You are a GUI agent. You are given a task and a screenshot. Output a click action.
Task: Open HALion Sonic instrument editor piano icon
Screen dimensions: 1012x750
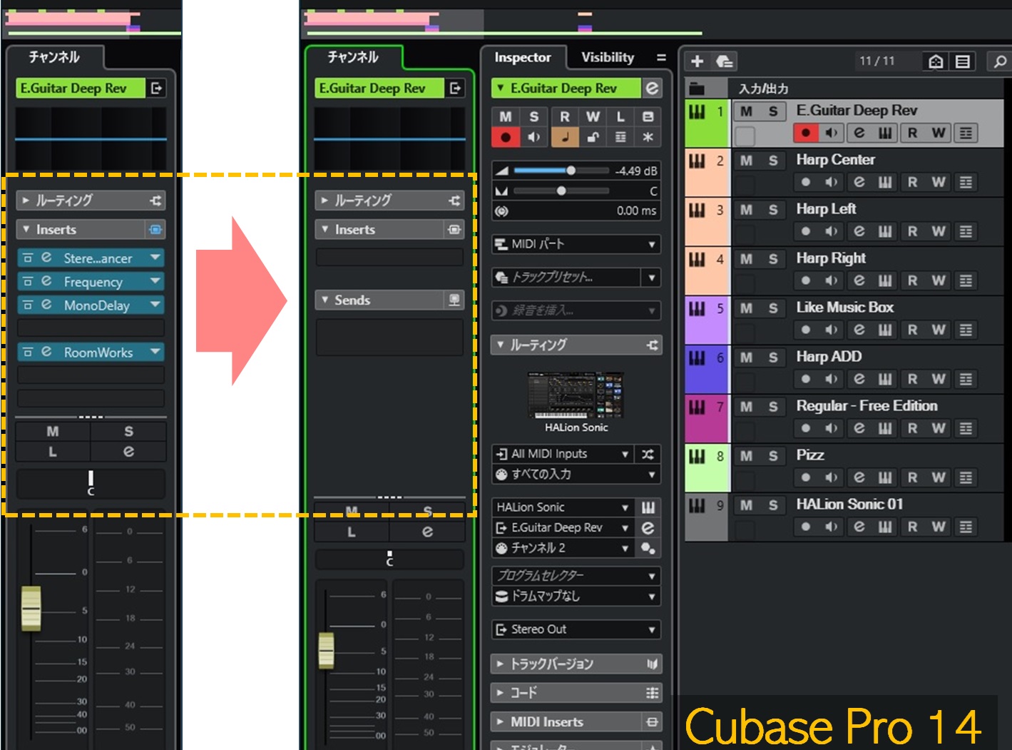[x=648, y=507]
